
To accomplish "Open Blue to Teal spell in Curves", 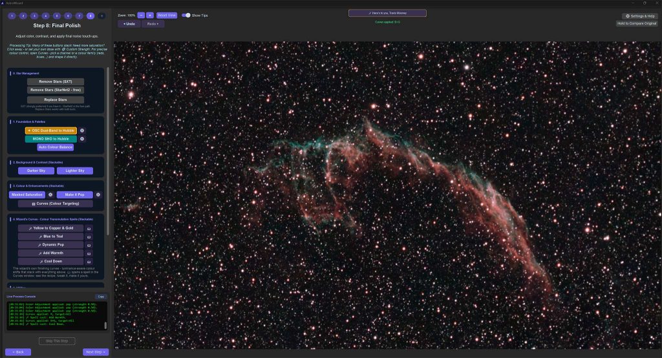I will pos(89,237).
